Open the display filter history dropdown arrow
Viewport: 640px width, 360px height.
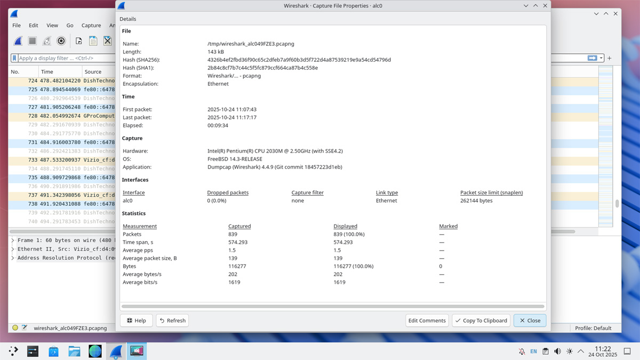[x=601, y=58]
